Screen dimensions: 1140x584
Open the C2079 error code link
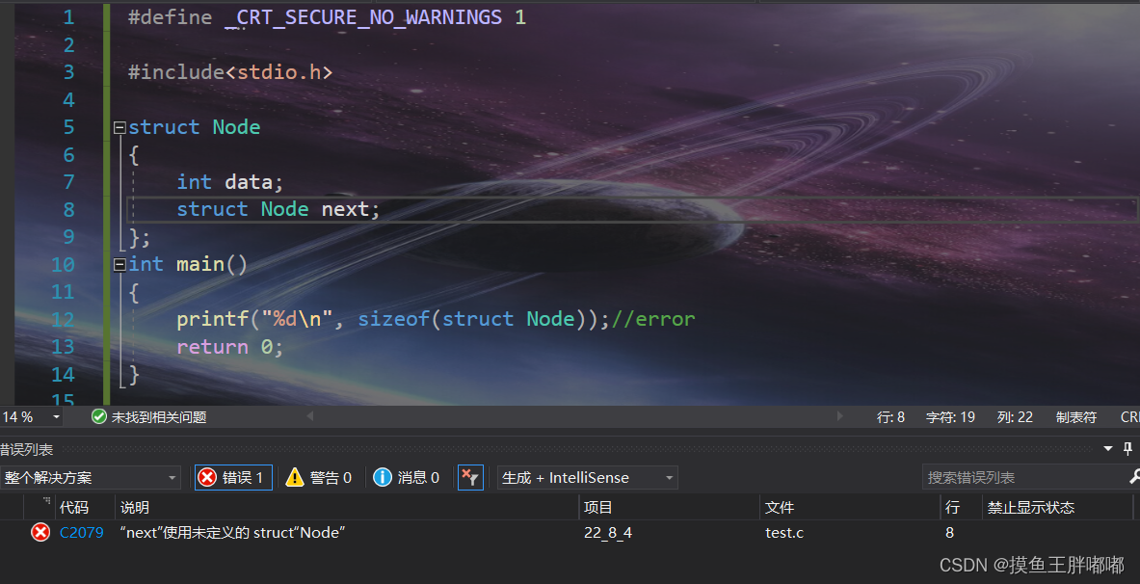(x=81, y=533)
